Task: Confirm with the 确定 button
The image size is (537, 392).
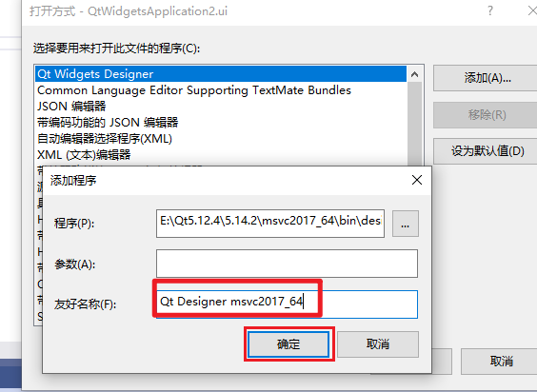Action: pyautogui.click(x=288, y=344)
